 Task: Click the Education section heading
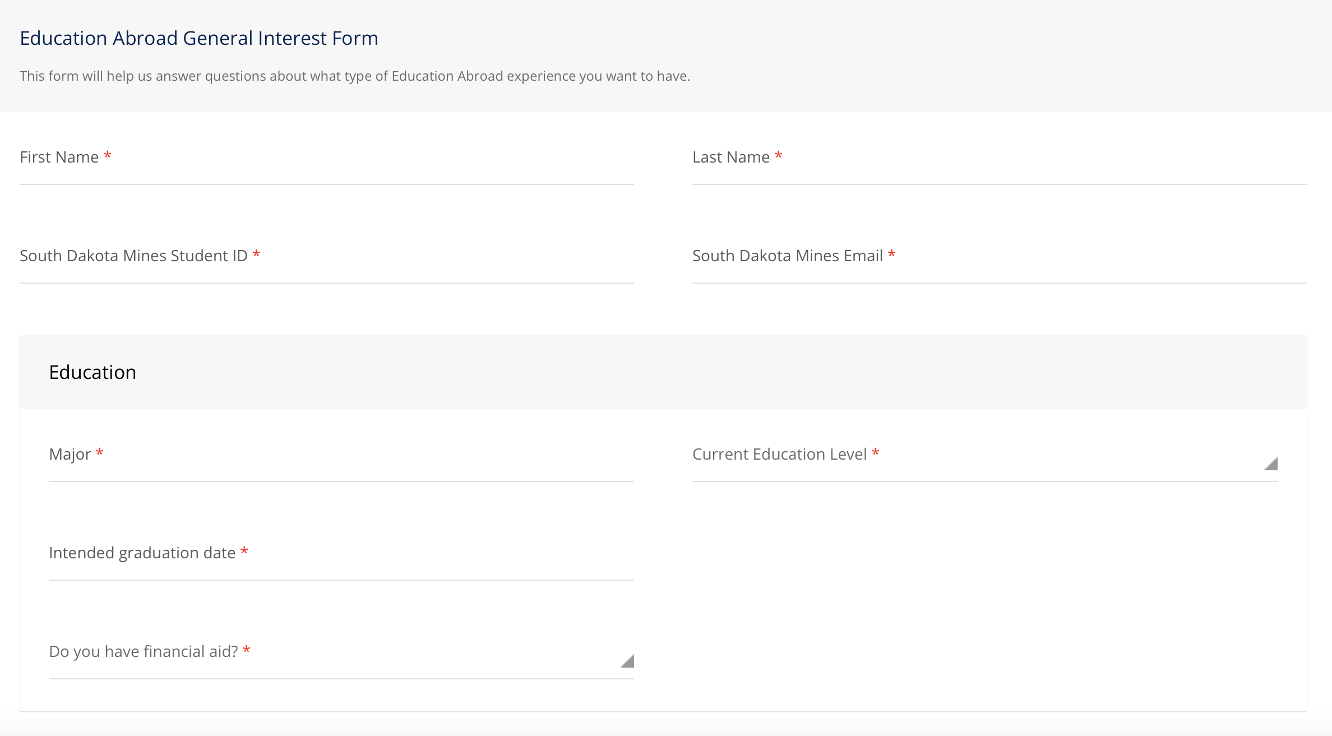[92, 372]
